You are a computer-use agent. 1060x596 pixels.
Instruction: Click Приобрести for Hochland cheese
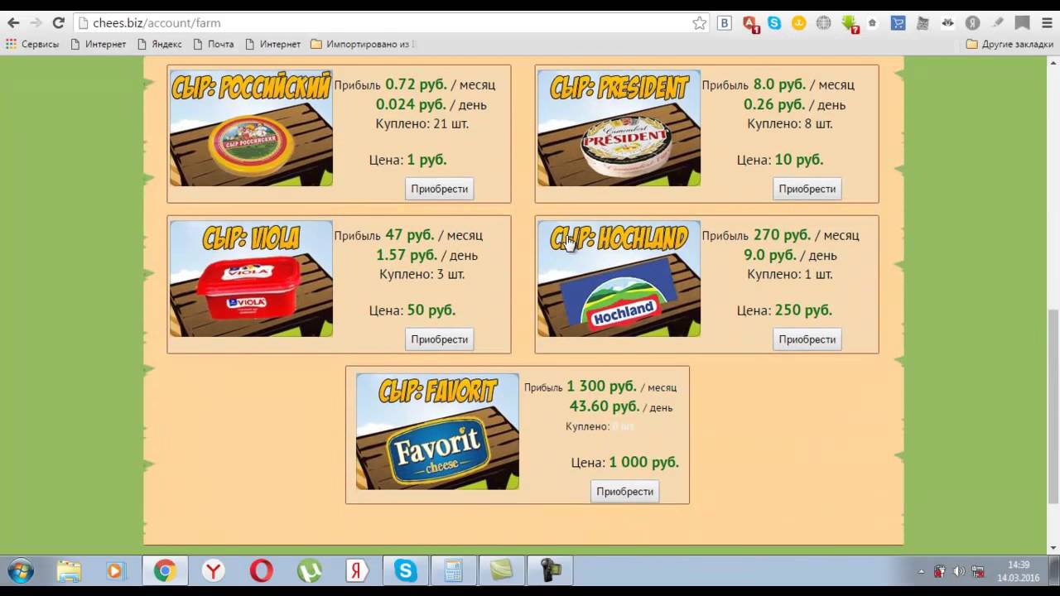point(807,339)
